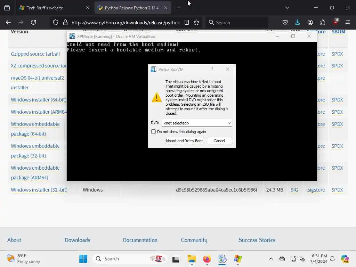The width and height of the screenshot is (356, 267).
Task: Open help in VirtualBoxVM dialog
Action: pos(212,69)
